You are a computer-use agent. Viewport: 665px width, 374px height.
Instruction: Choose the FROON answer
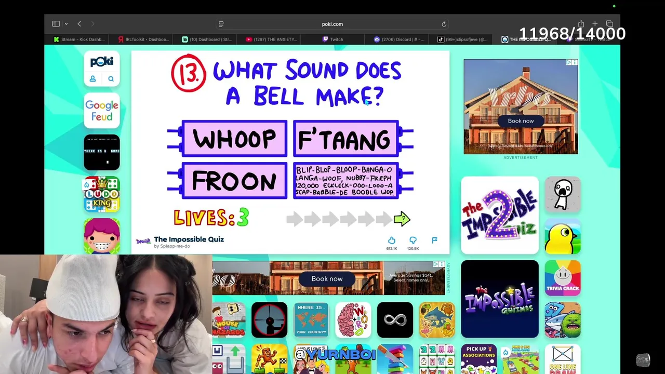pos(234,181)
